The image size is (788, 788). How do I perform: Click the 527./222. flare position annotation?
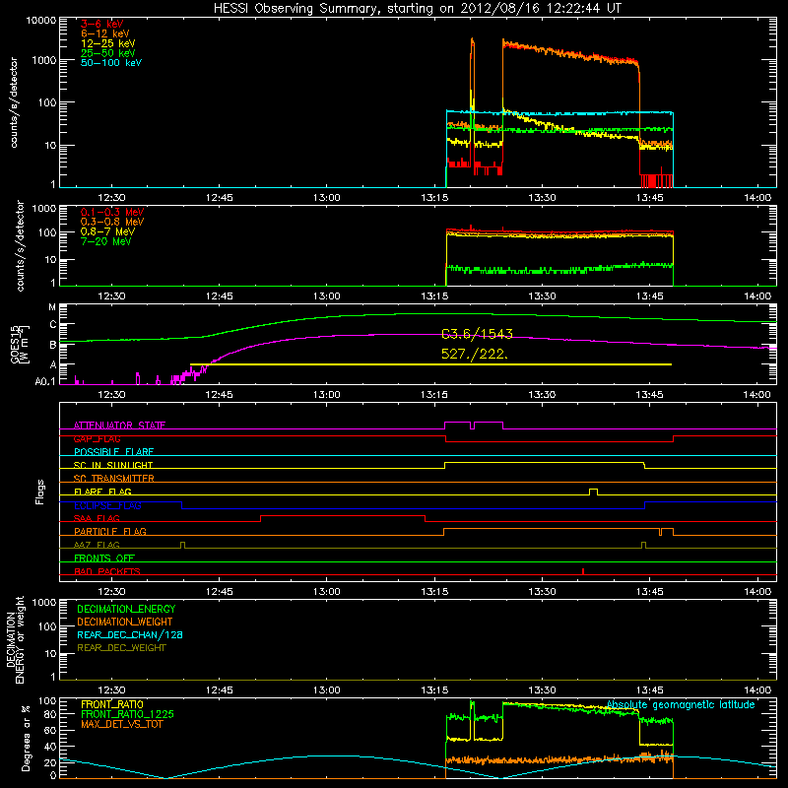point(475,354)
